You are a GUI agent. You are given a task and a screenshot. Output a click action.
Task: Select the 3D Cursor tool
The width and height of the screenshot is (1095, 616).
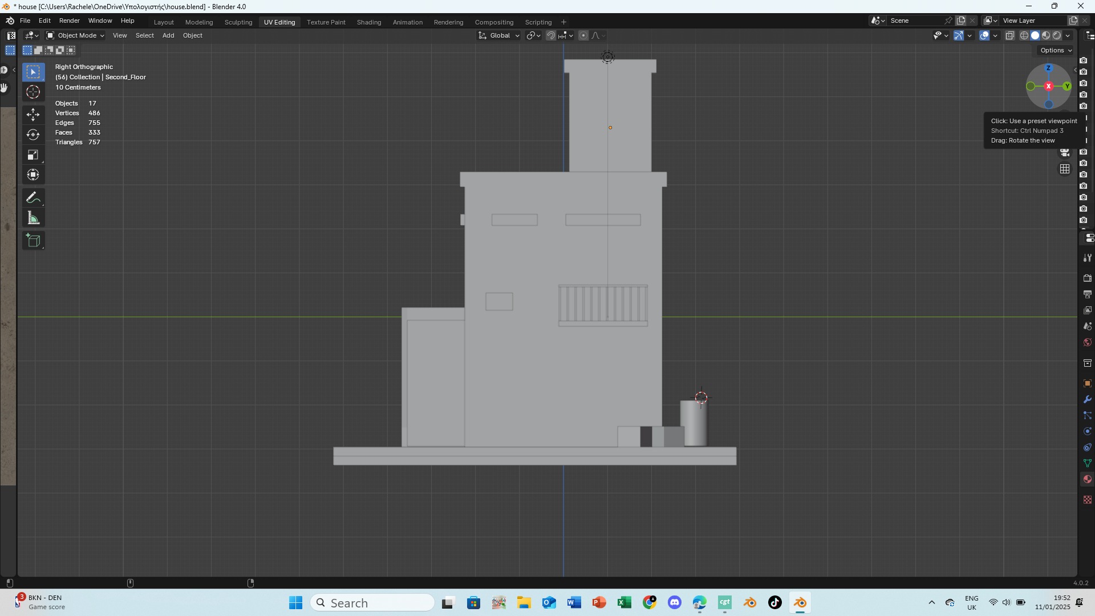[33, 92]
